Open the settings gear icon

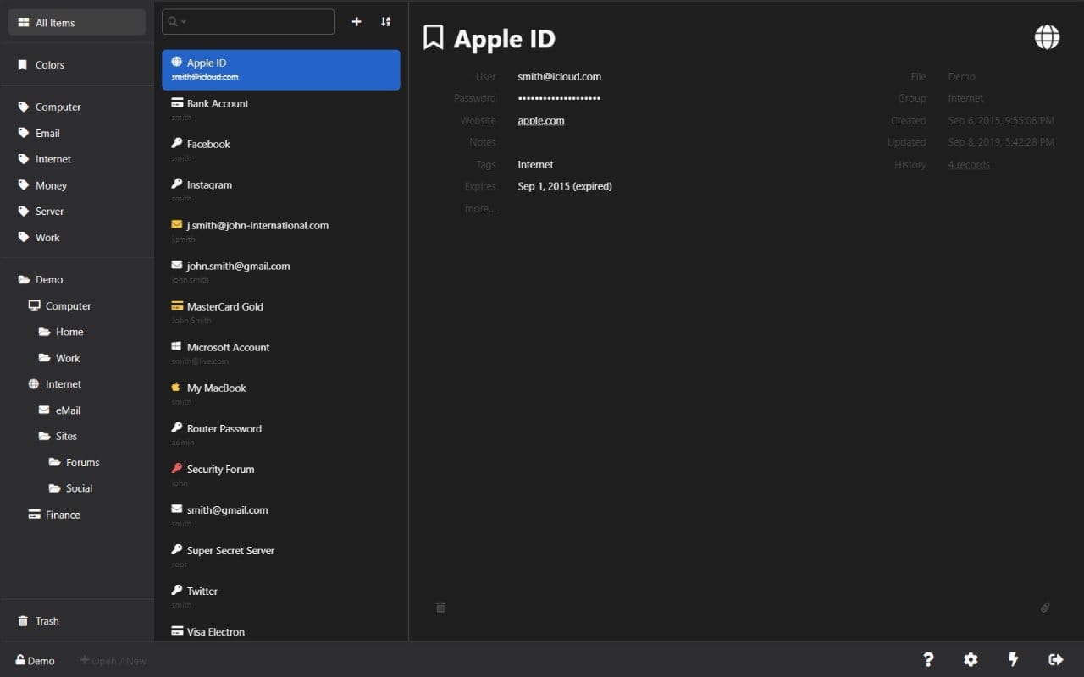pyautogui.click(x=971, y=659)
